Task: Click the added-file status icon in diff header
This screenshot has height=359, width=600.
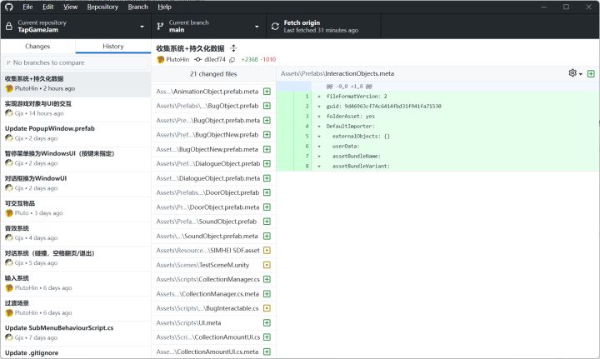Action: pos(591,74)
